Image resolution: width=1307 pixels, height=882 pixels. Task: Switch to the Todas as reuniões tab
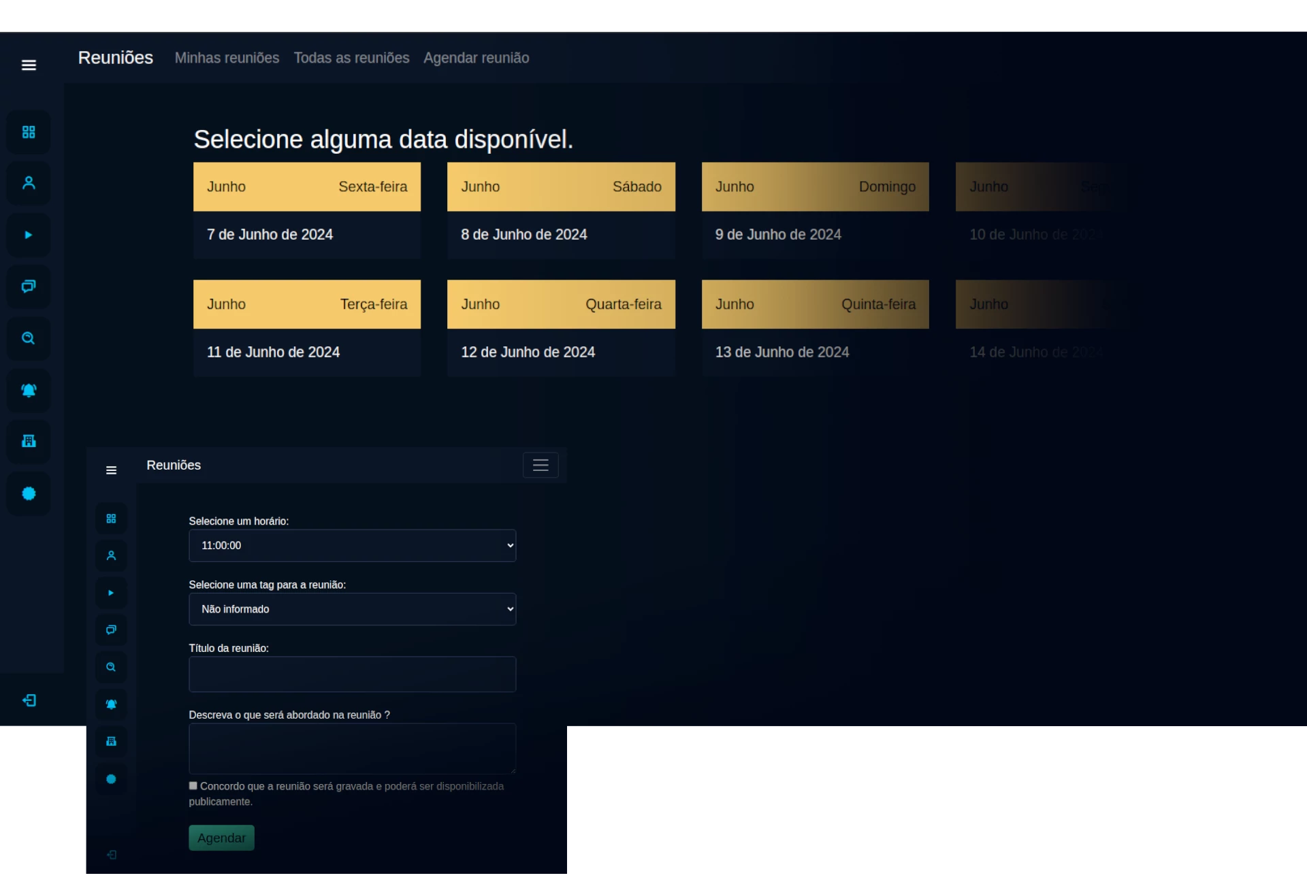[351, 58]
